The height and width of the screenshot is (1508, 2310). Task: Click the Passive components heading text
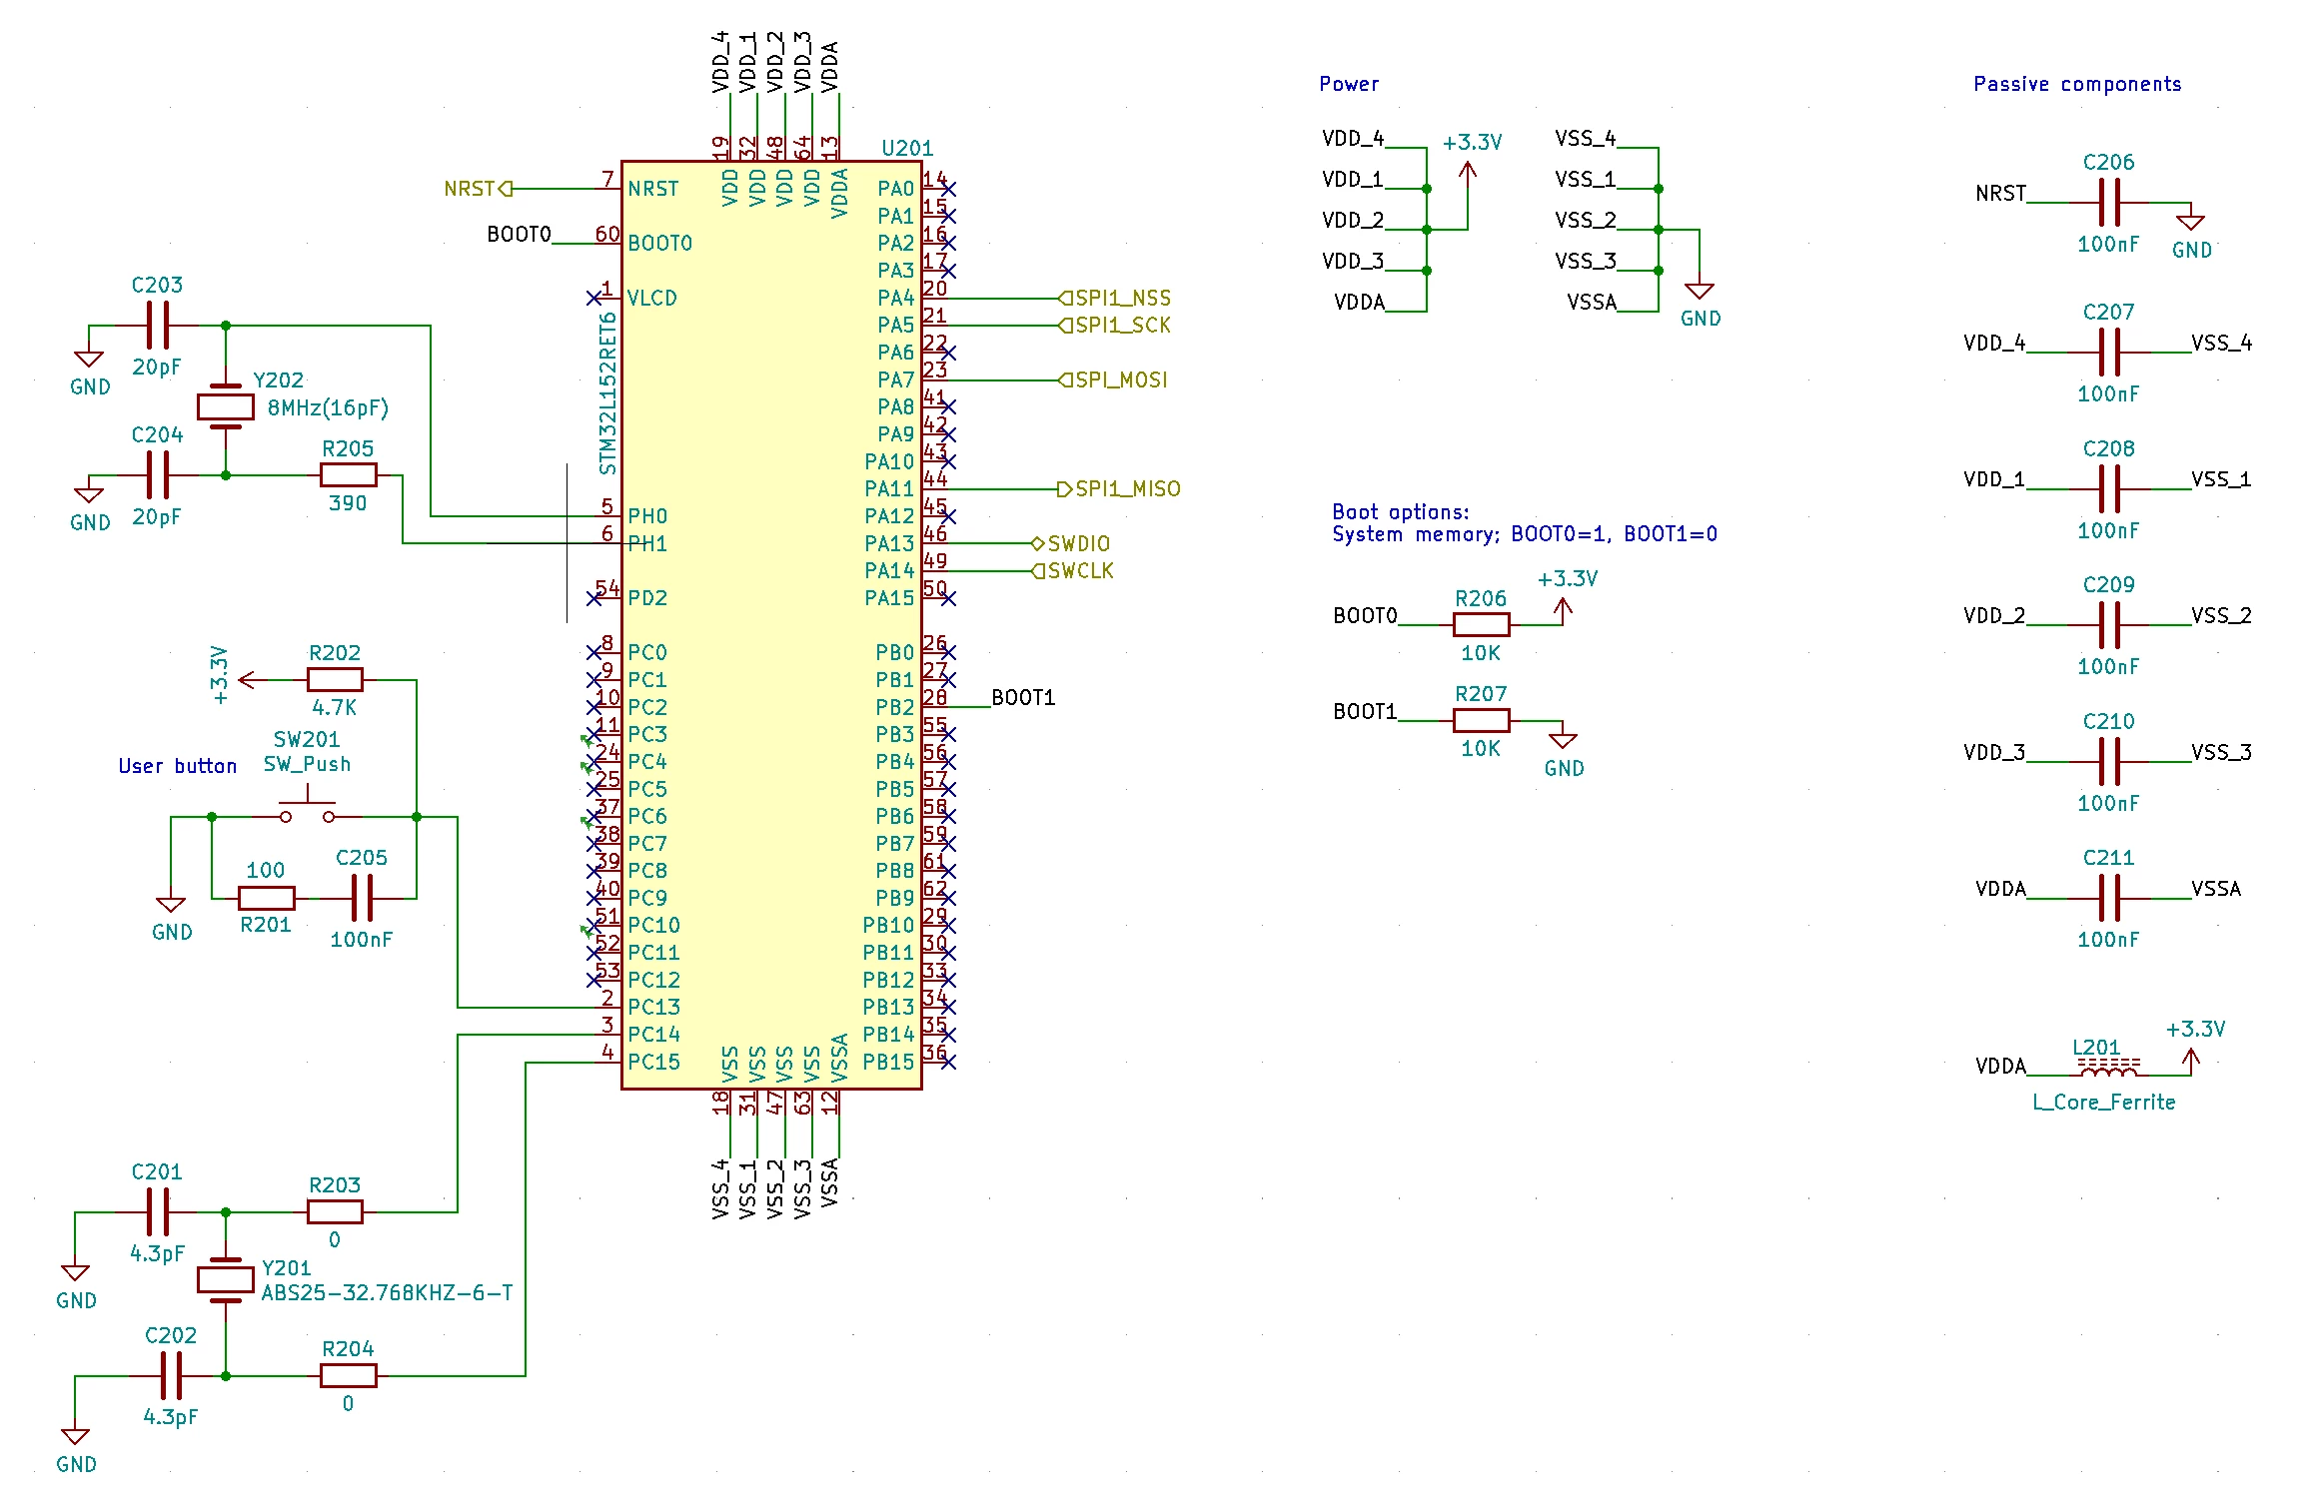pos(2077,84)
